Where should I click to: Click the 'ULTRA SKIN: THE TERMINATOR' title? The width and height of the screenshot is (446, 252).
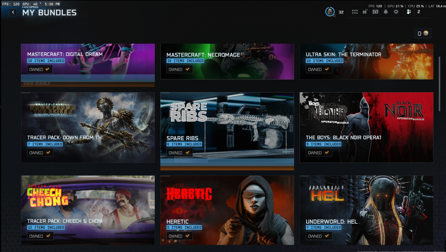click(343, 55)
